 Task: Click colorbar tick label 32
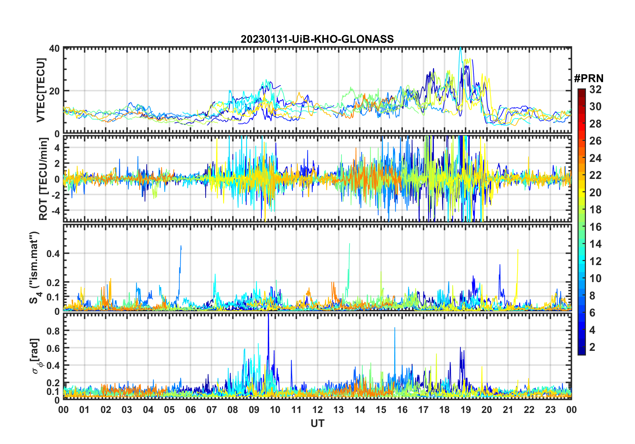pyautogui.click(x=595, y=89)
